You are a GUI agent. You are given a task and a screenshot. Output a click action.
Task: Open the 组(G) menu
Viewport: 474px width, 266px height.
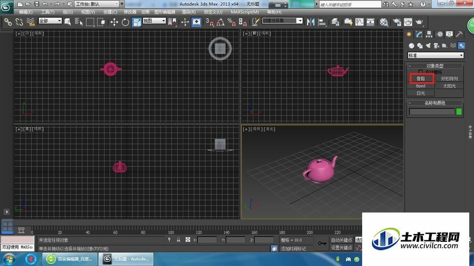tap(67, 12)
